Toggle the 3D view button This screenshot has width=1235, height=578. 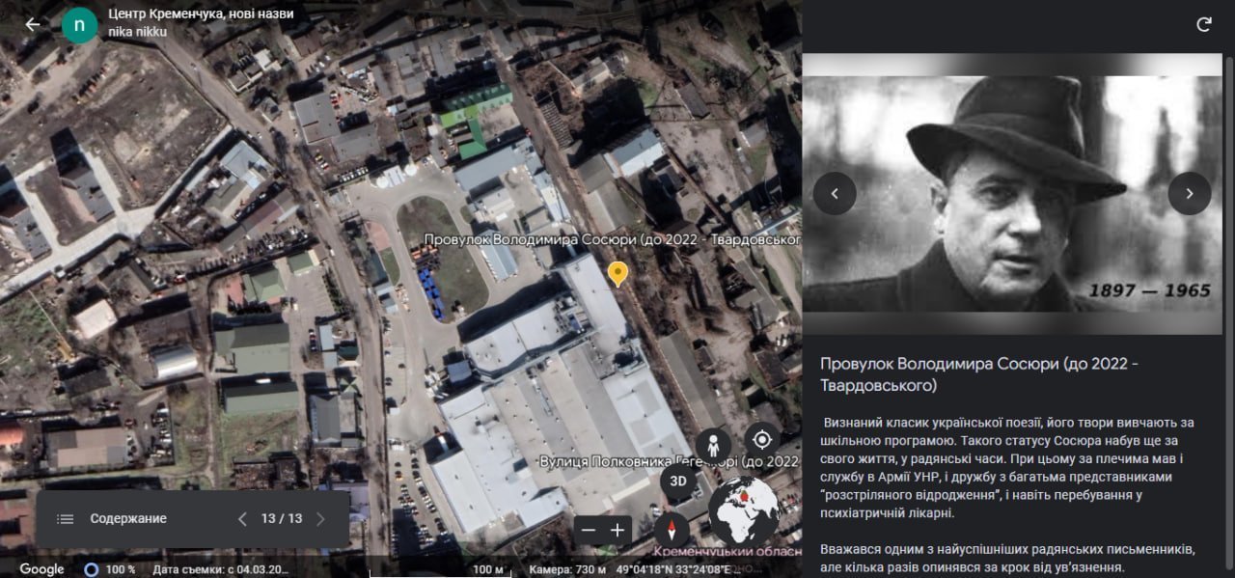pyautogui.click(x=678, y=482)
